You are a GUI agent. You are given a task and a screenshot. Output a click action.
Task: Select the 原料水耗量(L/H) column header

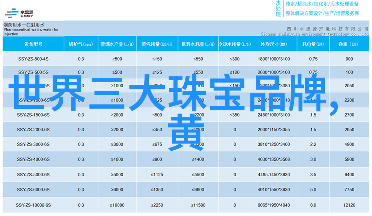point(198,44)
